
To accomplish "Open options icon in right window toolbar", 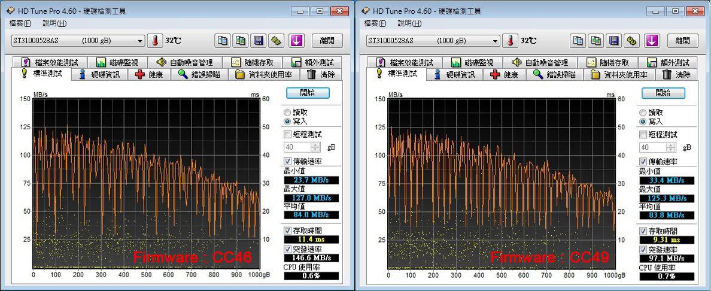I will (x=632, y=40).
